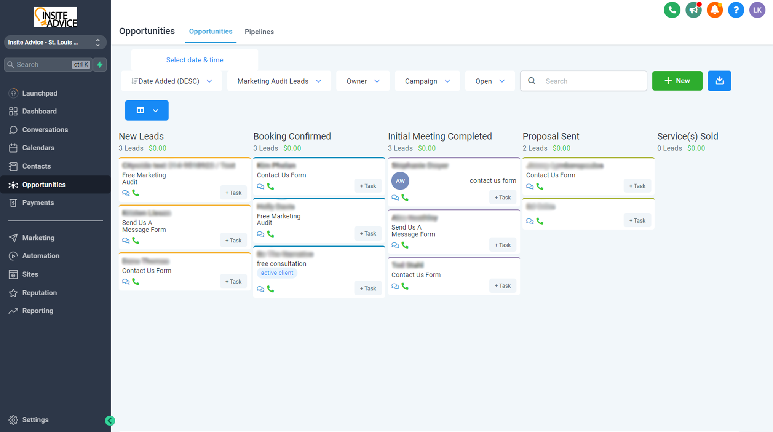This screenshot has width=773, height=432.
Task: Switch to the Pipelines tab
Action: [259, 32]
